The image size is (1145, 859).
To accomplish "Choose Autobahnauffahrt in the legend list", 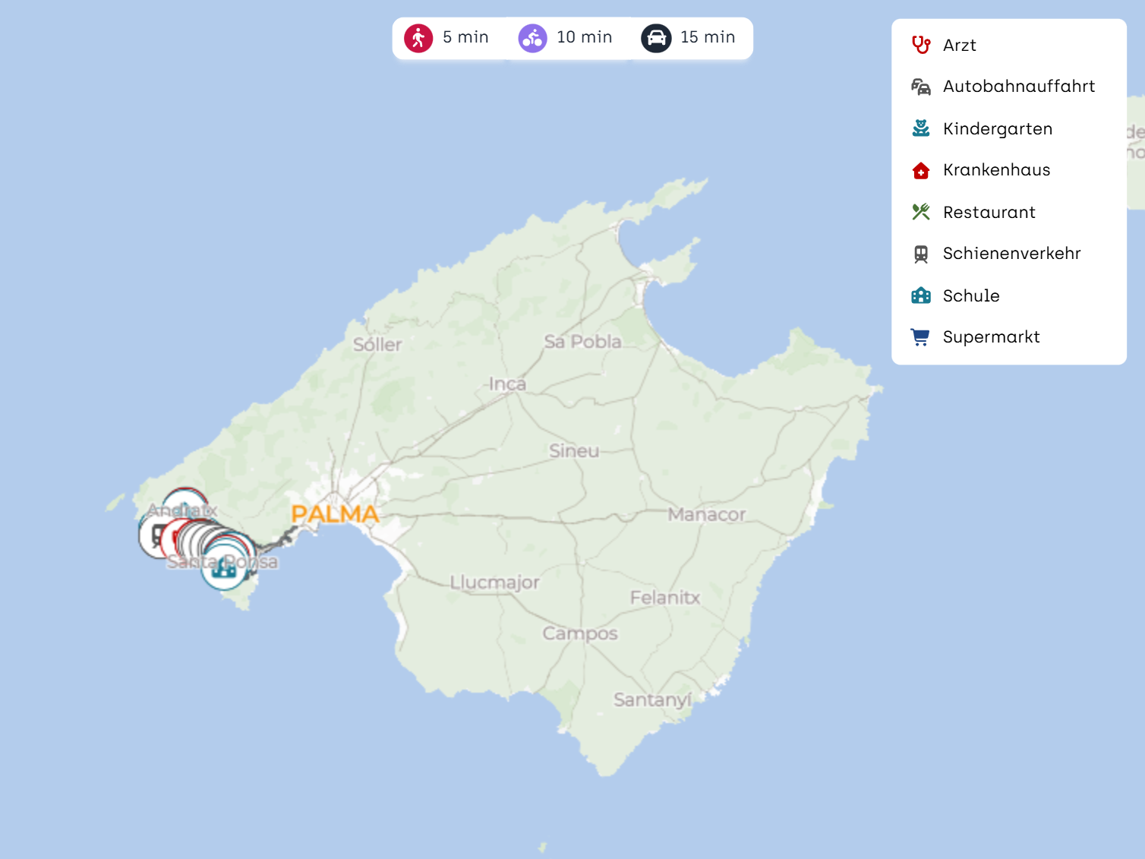I will pyautogui.click(x=1018, y=87).
